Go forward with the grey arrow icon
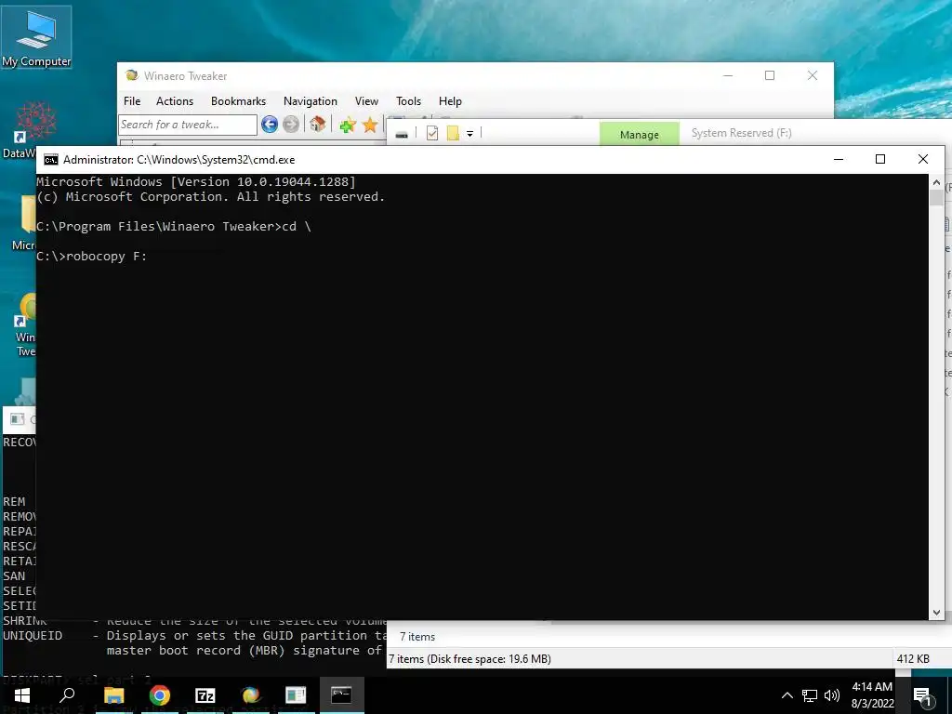 pyautogui.click(x=291, y=125)
